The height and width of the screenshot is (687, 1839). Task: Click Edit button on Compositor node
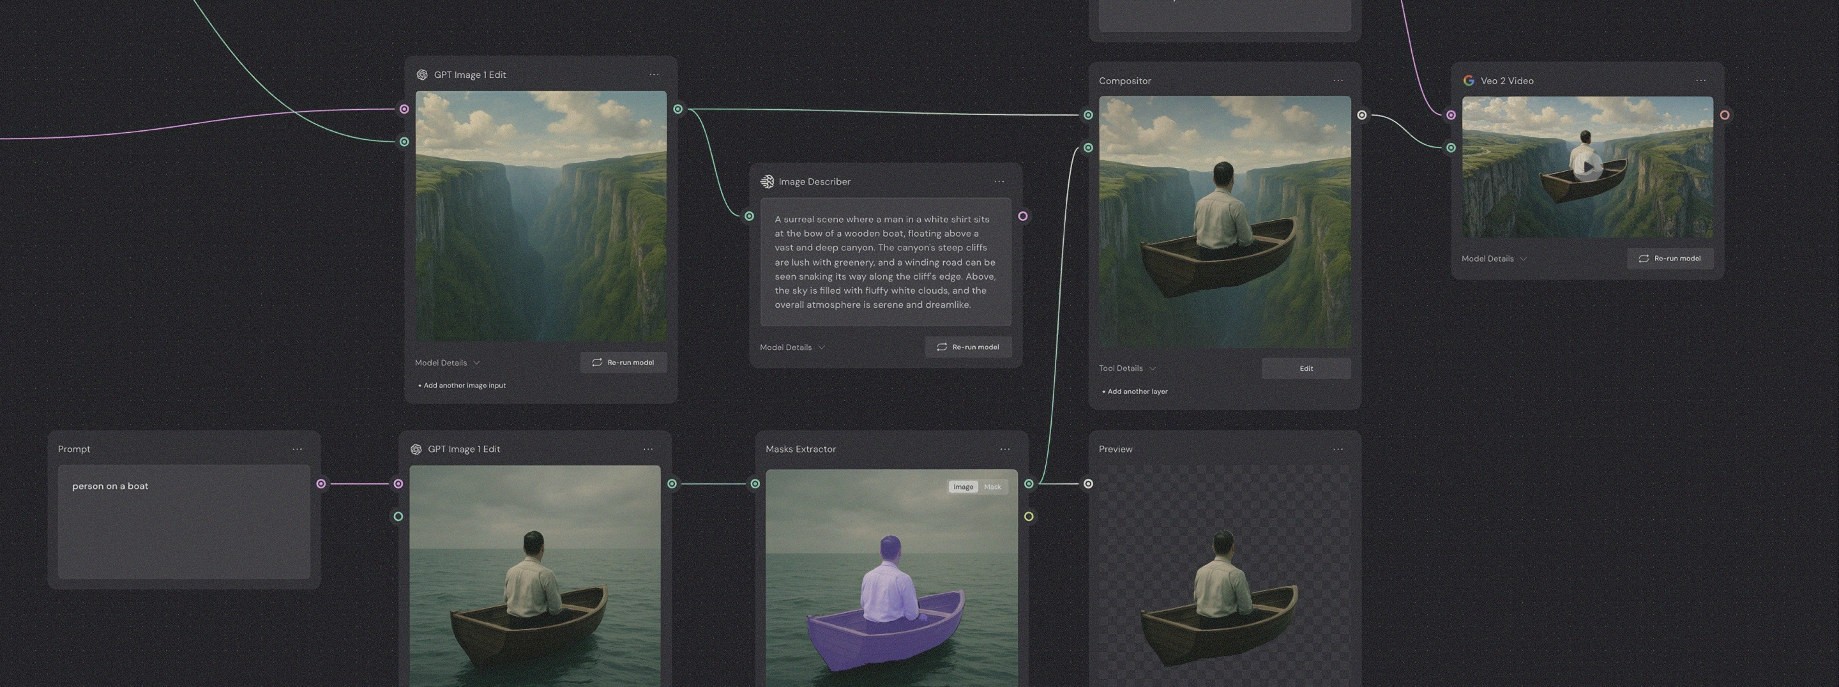[x=1306, y=368]
